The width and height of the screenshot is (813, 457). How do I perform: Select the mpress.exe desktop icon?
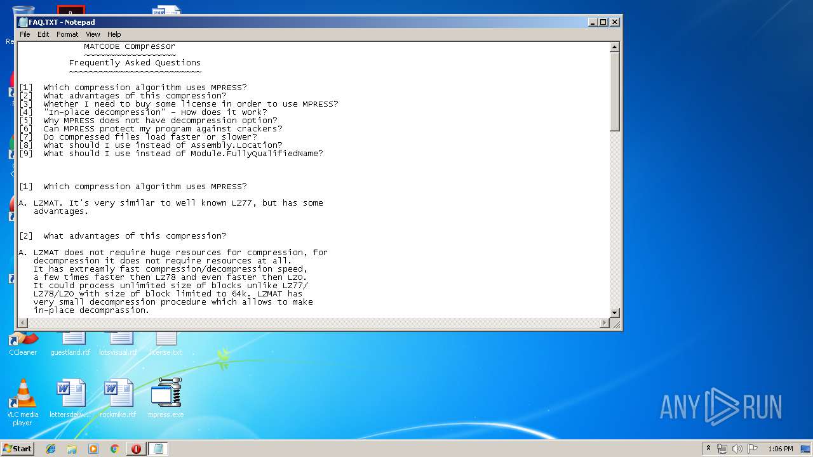(166, 399)
